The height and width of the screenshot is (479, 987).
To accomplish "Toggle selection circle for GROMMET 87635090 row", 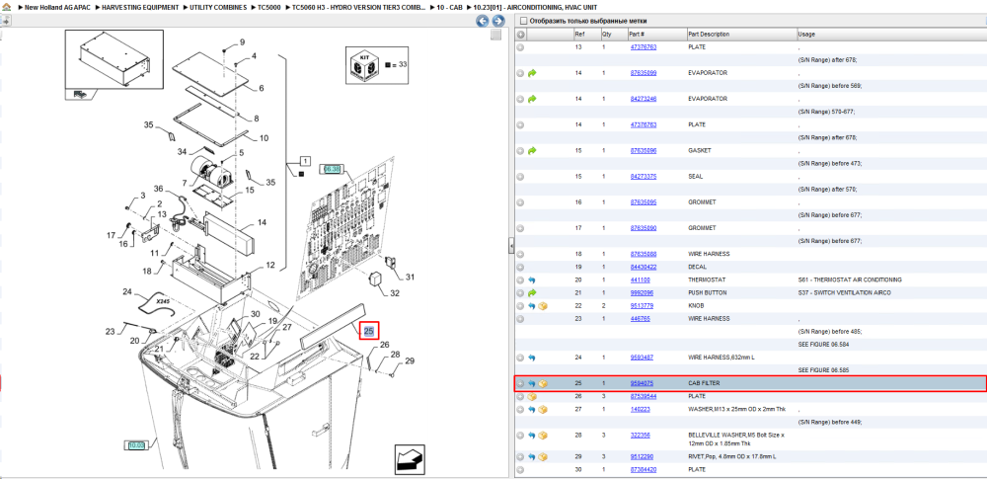I will point(520,228).
